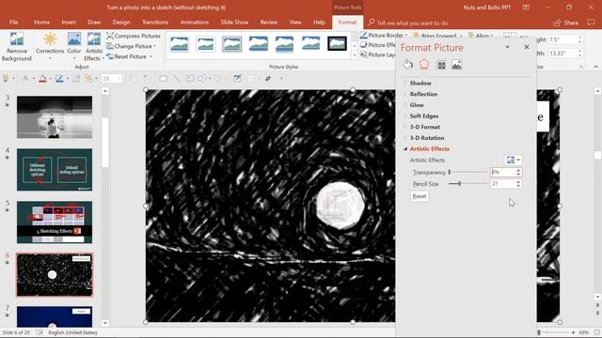Select the first picture style thumbnail
This screenshot has height=338, width=602.
(x=180, y=44)
